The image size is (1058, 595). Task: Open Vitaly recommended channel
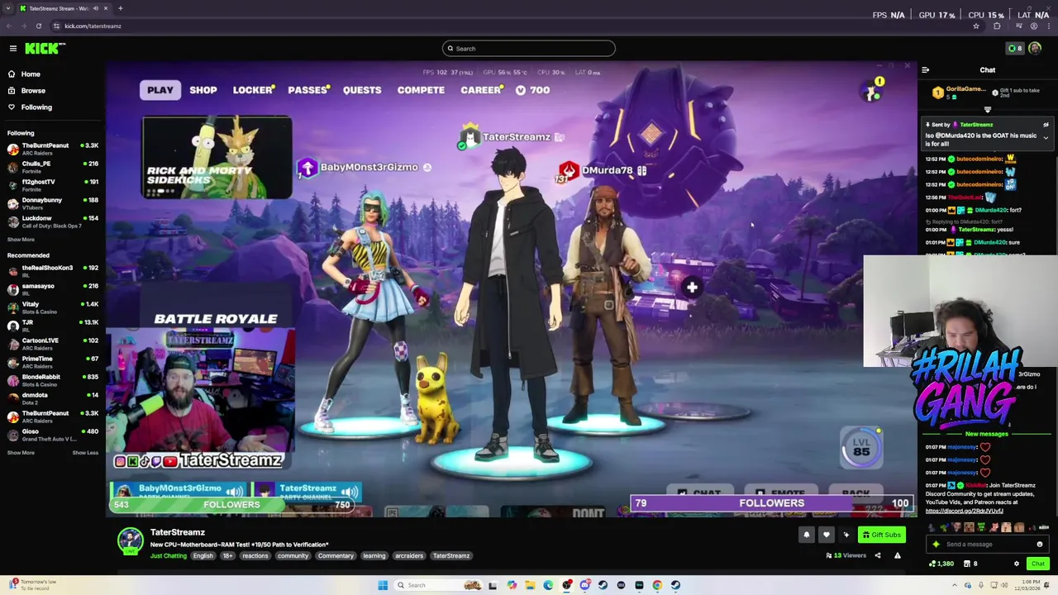pyautogui.click(x=52, y=307)
